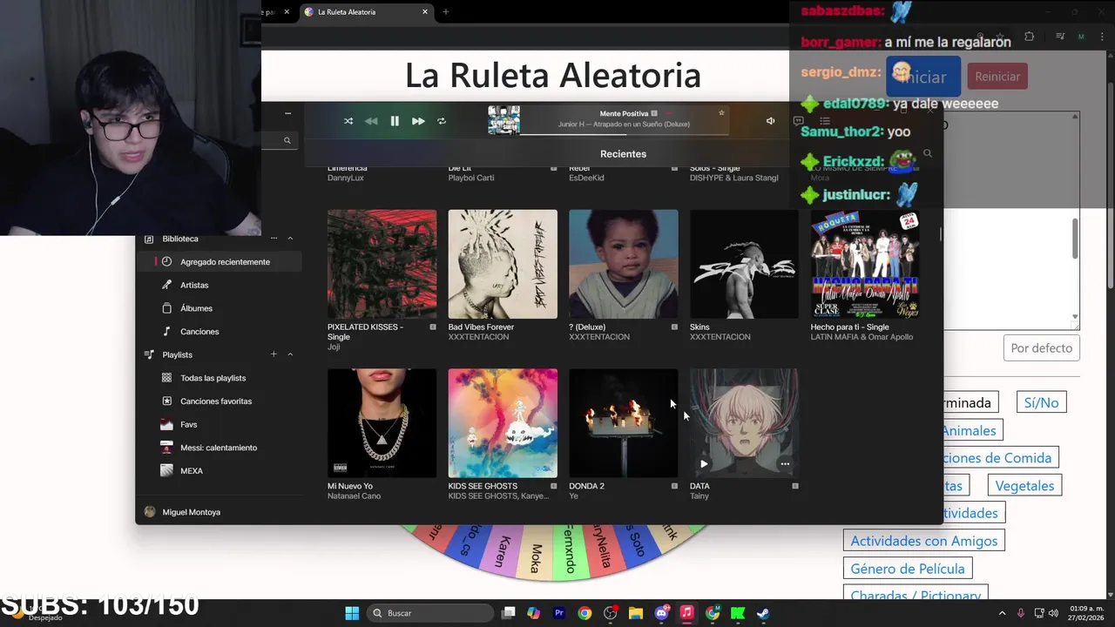Open File Explorer from the taskbar
Screen dimensions: 1115x627
pos(636,613)
